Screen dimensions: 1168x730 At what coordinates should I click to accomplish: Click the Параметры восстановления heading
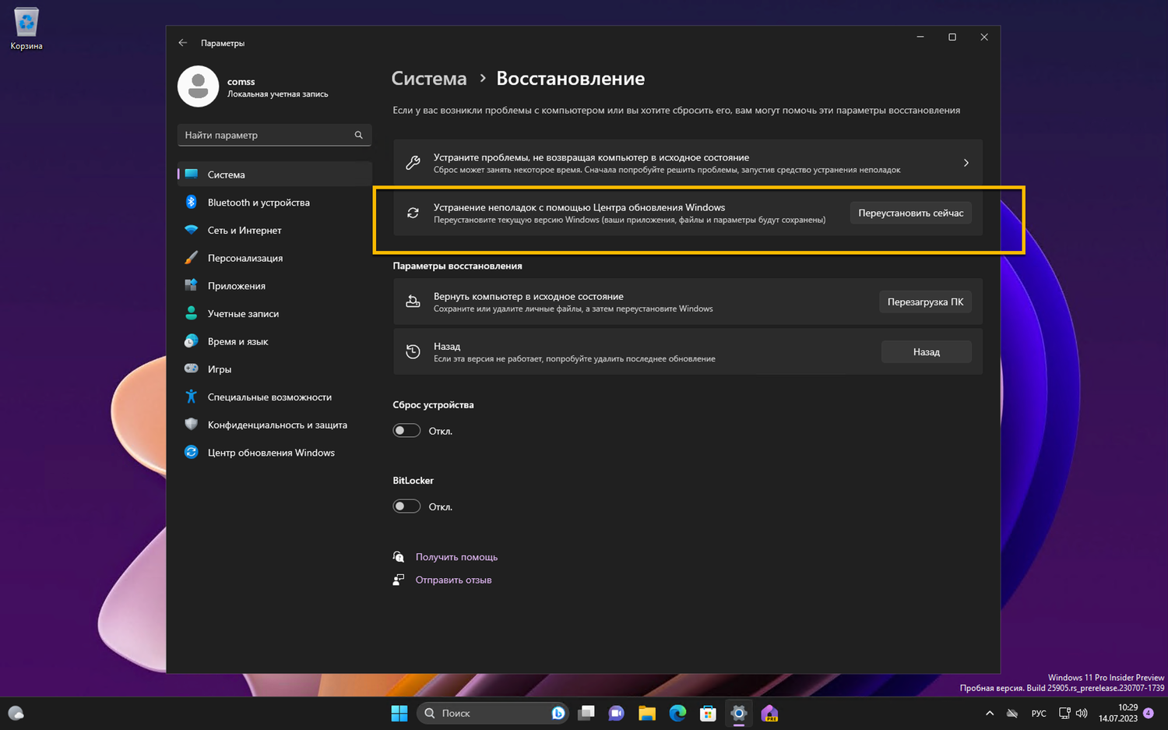[x=457, y=266]
